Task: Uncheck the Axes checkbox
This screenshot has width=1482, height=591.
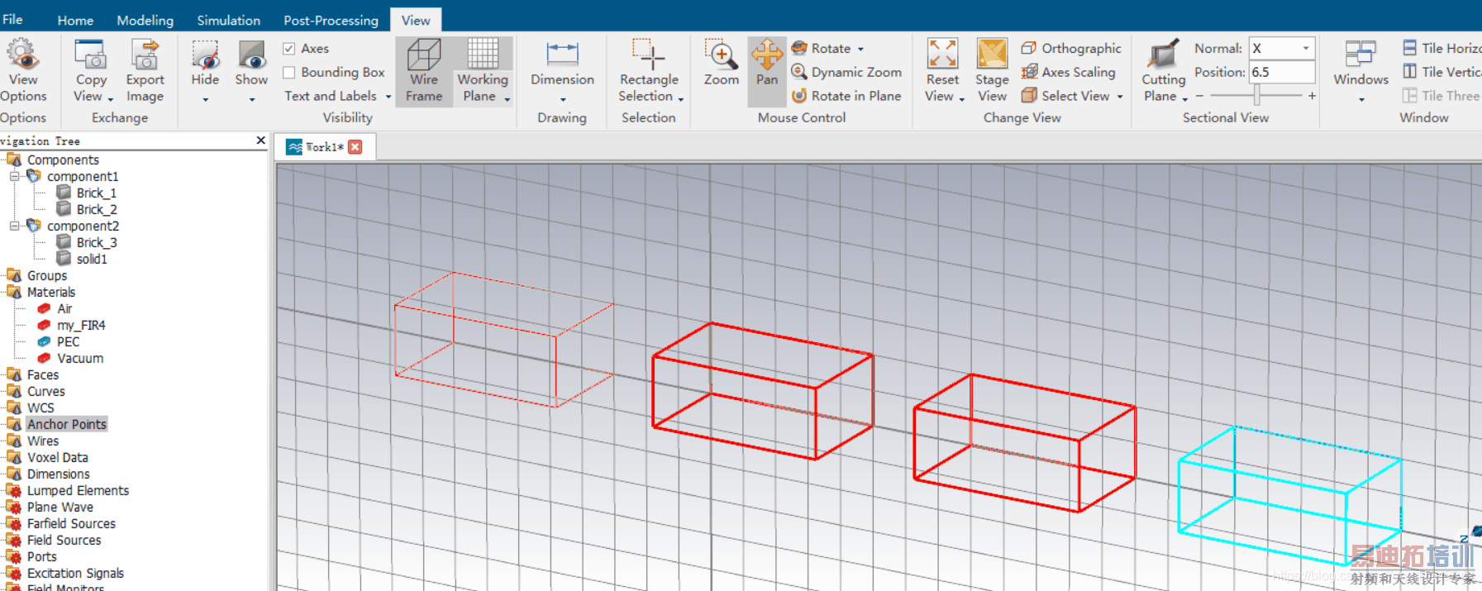Action: (289, 49)
